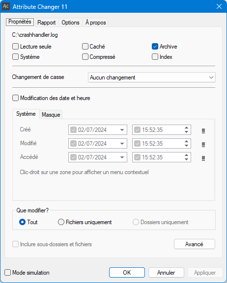Click the icon beside the Accédé time field
227x283 pixels.
(x=203, y=158)
